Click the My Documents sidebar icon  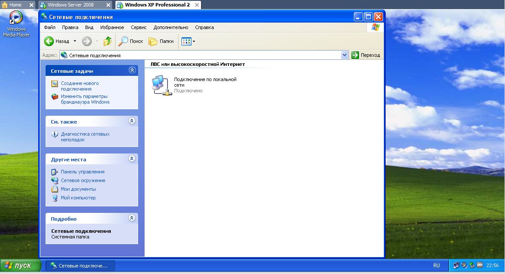click(55, 189)
